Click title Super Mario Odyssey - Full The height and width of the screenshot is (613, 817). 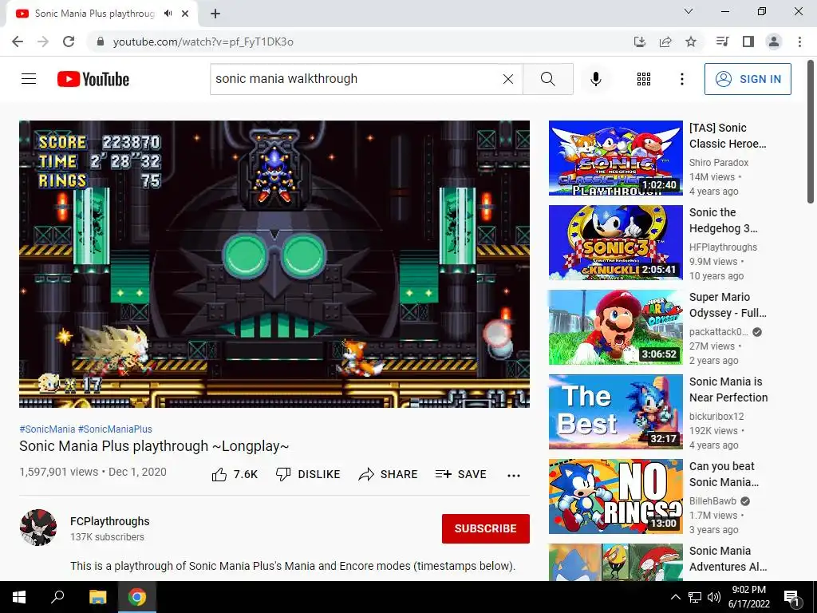point(728,305)
